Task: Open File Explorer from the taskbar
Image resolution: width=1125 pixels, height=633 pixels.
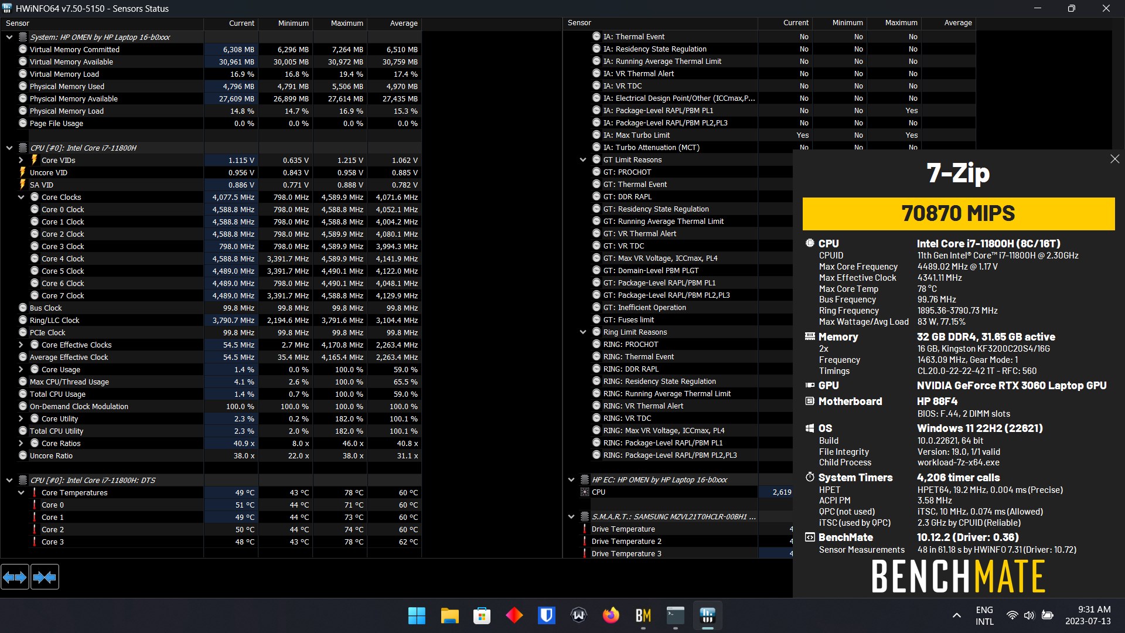Action: click(x=449, y=615)
